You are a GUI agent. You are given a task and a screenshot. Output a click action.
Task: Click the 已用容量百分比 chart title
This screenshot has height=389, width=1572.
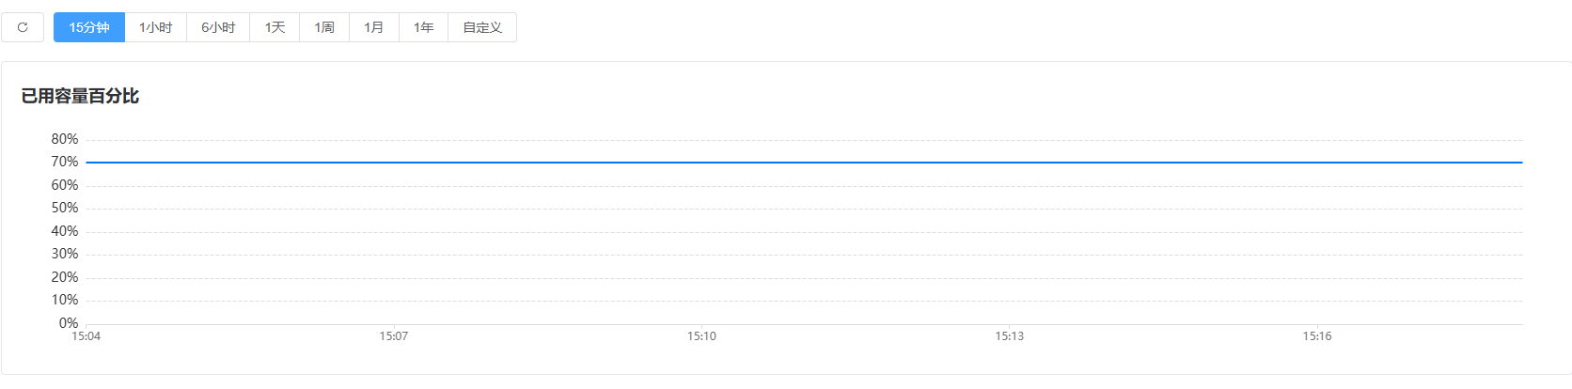(x=80, y=96)
